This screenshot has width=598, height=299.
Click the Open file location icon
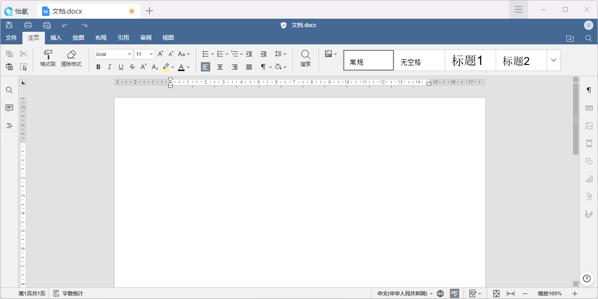[x=570, y=38]
